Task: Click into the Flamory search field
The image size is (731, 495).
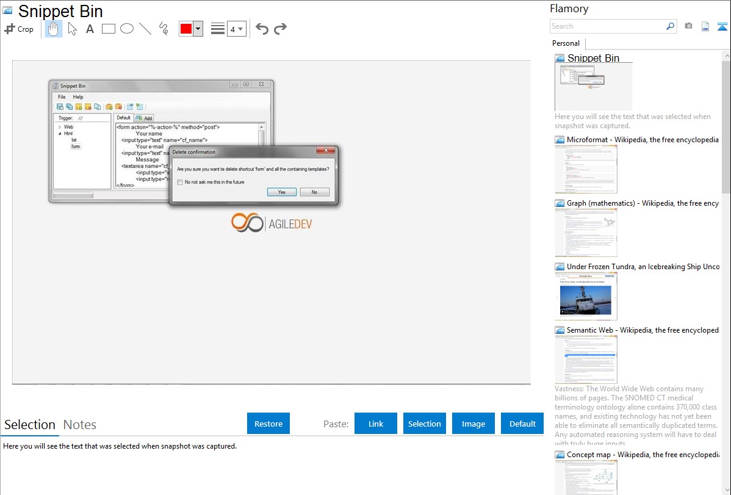Action: (607, 26)
